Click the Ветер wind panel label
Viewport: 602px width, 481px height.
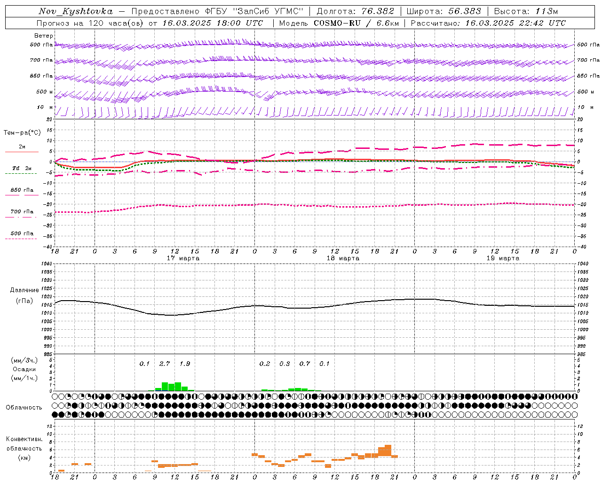point(44,36)
